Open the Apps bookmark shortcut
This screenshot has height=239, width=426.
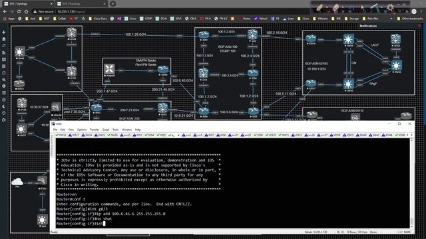tap(9, 19)
